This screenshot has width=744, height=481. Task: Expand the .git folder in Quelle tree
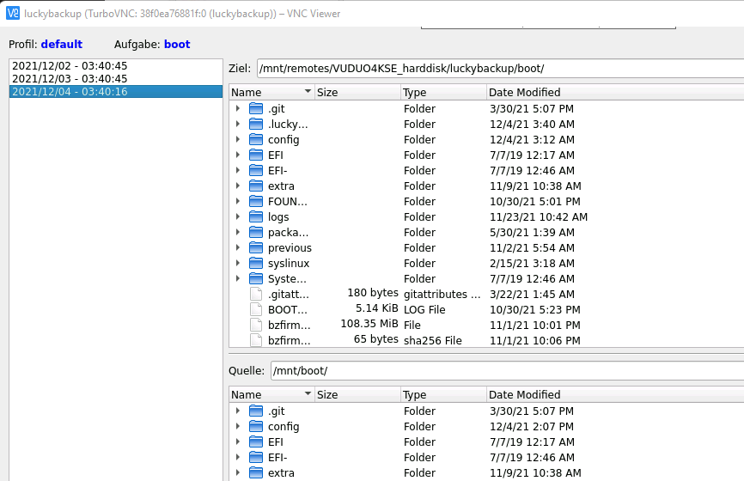238,411
